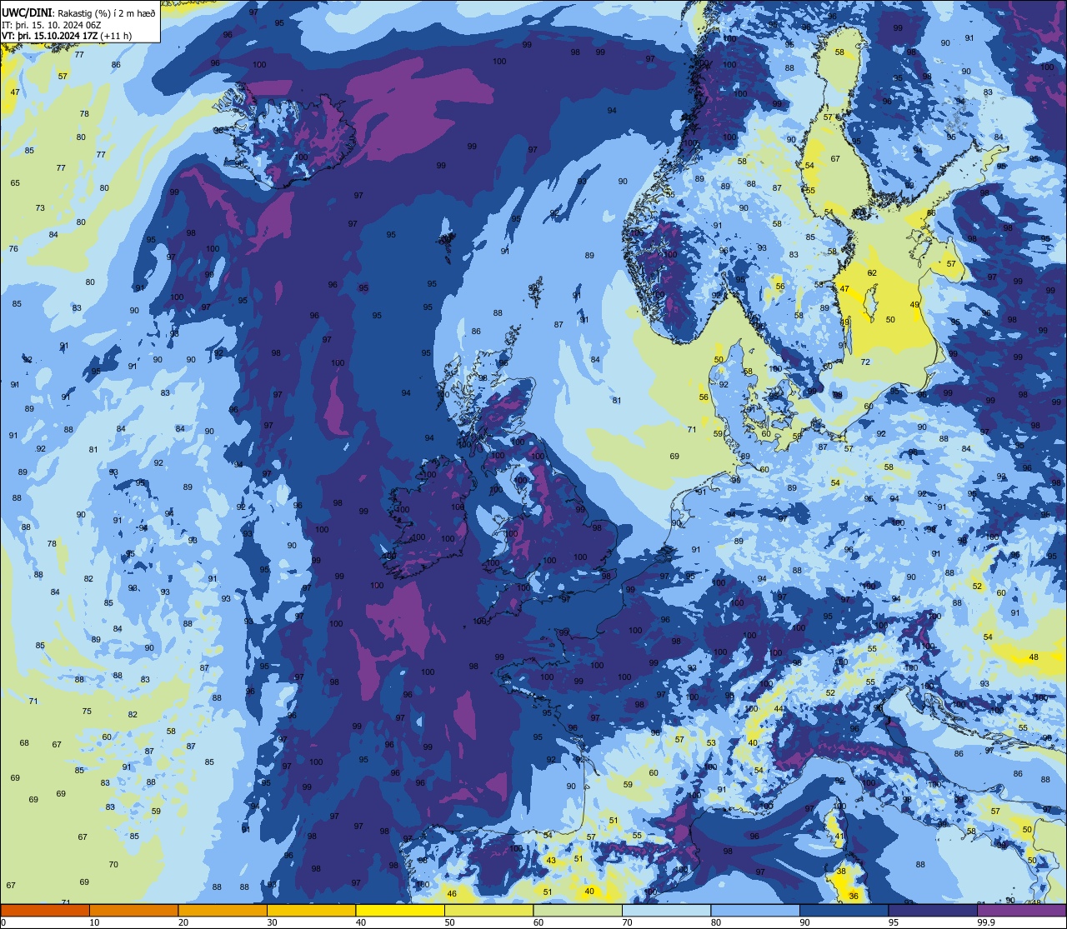Select the 40–50 yellow legend segment

coord(400,910)
